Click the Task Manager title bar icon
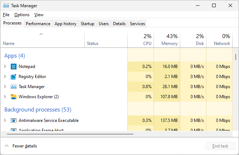Image resolution: width=239 pixels, height=155 pixels. [6, 6]
